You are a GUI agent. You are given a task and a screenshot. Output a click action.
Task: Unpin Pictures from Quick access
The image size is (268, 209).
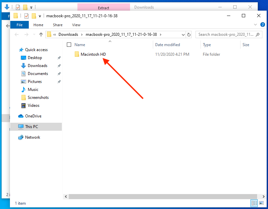59,82
